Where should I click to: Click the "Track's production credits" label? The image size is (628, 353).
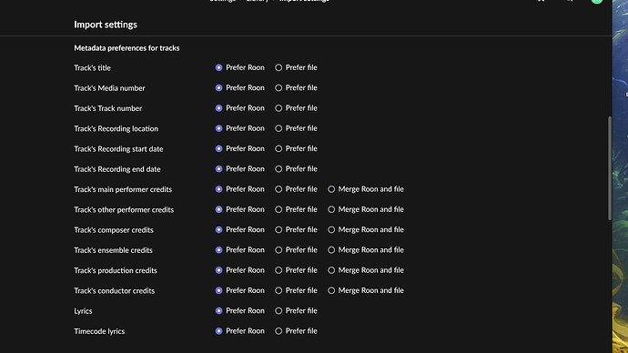click(x=116, y=270)
